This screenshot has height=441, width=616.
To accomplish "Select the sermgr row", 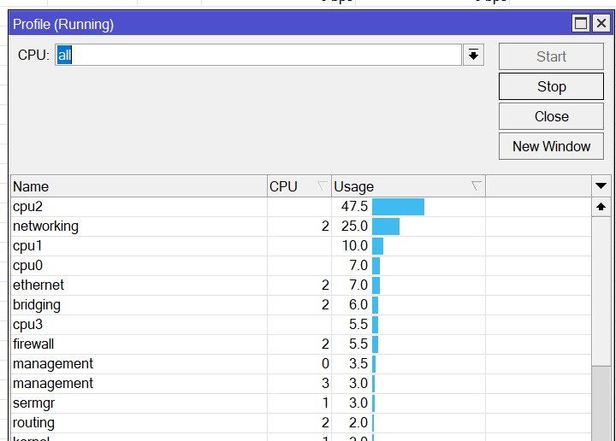I will (301, 403).
